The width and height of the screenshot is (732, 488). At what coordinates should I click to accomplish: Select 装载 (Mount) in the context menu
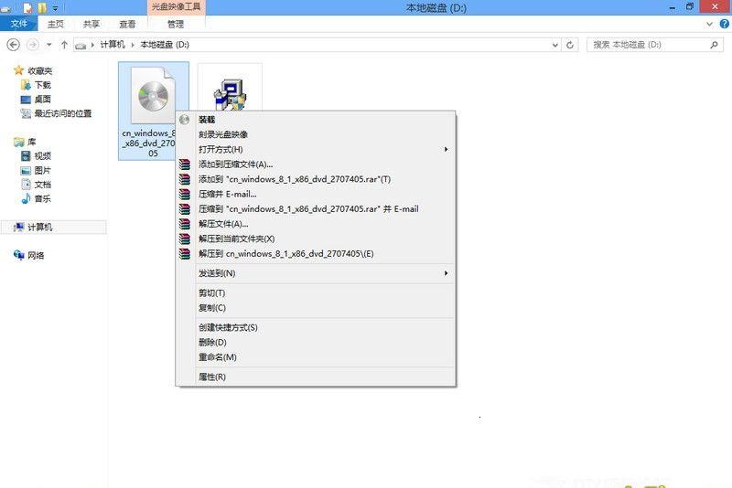pyautogui.click(x=207, y=120)
